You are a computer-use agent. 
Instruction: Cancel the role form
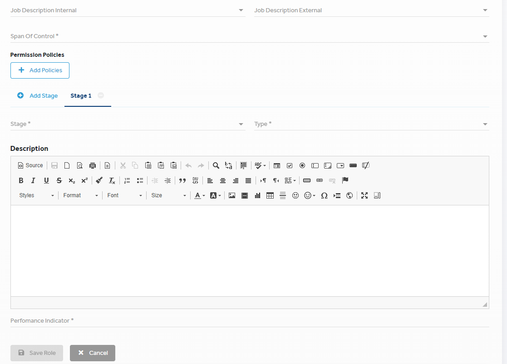tap(93, 353)
